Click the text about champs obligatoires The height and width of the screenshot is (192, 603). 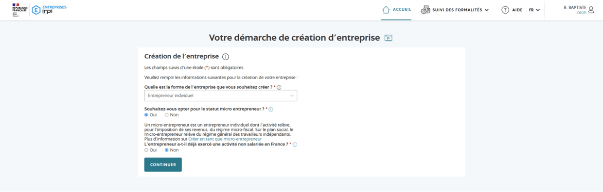(195, 68)
